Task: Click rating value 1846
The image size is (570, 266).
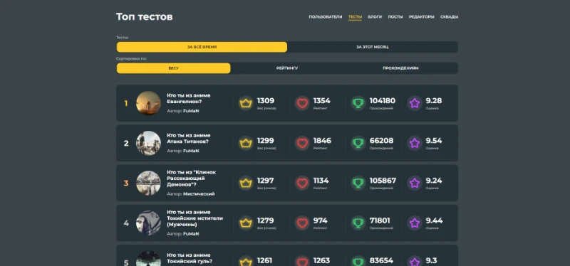Action: (322, 140)
